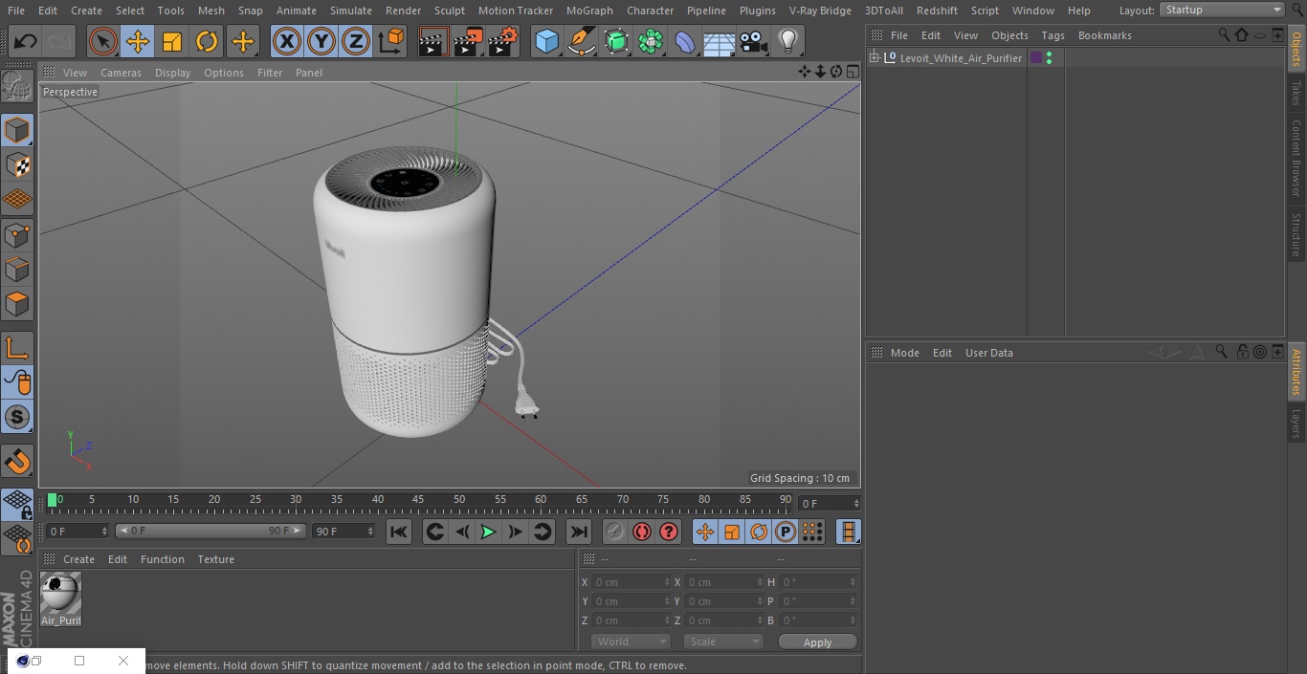Open the Content Browser side tab

coord(1296,158)
